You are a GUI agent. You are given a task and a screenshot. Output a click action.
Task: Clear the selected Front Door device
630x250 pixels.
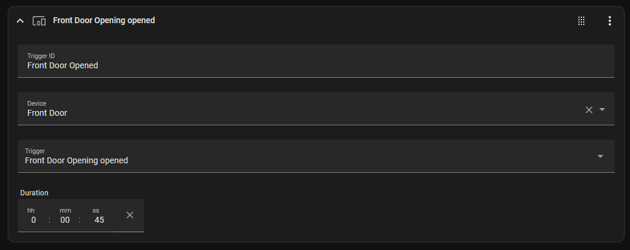(589, 110)
